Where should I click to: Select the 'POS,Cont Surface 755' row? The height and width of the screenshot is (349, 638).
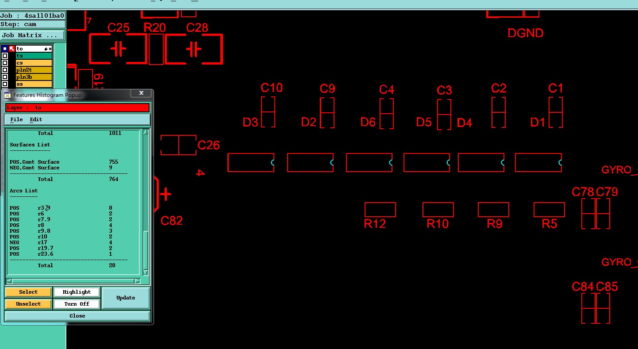point(64,162)
